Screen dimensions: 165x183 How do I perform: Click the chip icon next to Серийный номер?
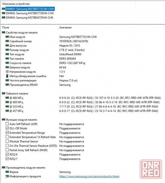coord(7,41)
